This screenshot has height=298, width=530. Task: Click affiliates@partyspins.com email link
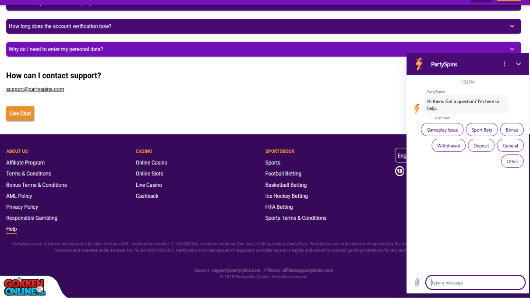point(307,270)
